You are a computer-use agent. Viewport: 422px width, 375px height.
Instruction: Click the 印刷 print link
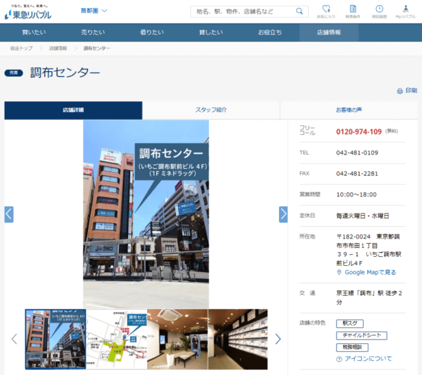point(407,90)
